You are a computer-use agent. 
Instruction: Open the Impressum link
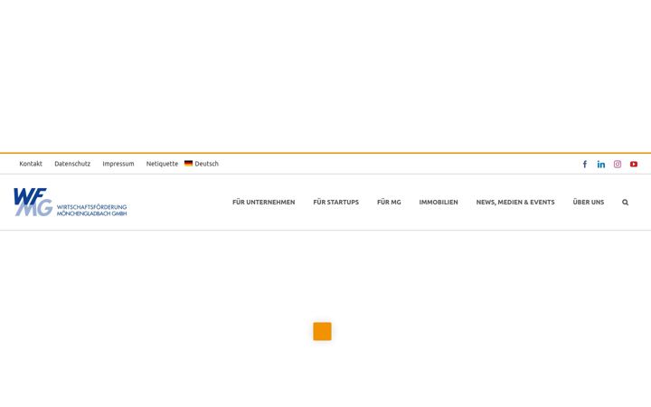tap(118, 164)
